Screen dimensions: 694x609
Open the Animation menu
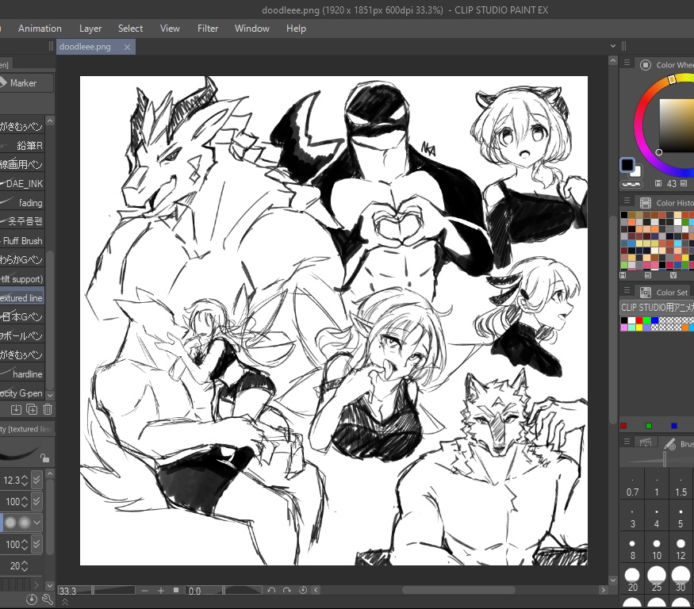point(40,29)
